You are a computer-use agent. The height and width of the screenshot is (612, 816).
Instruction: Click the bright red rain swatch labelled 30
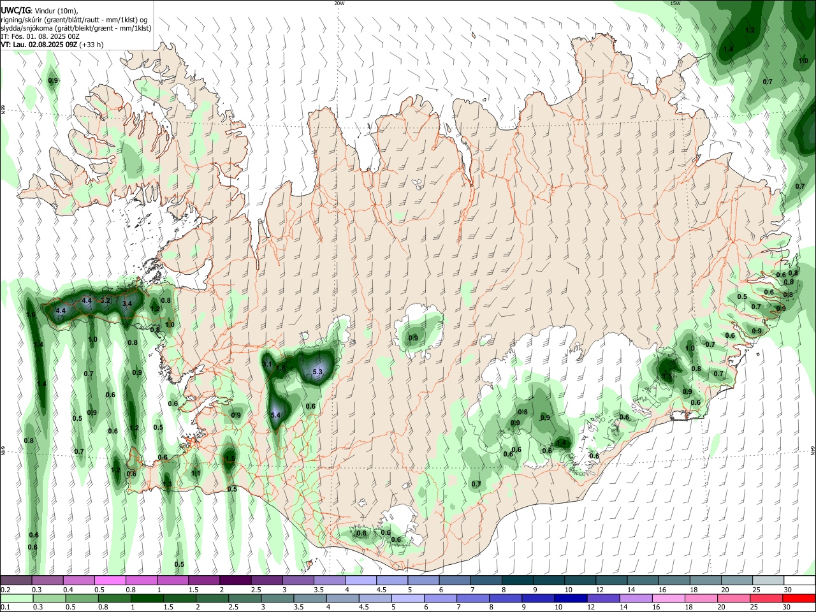pyautogui.click(x=798, y=598)
